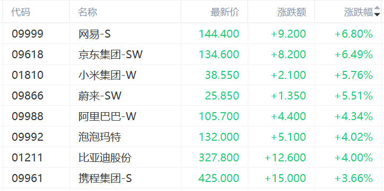Select 比亚迪股份 stock name

coord(105,157)
